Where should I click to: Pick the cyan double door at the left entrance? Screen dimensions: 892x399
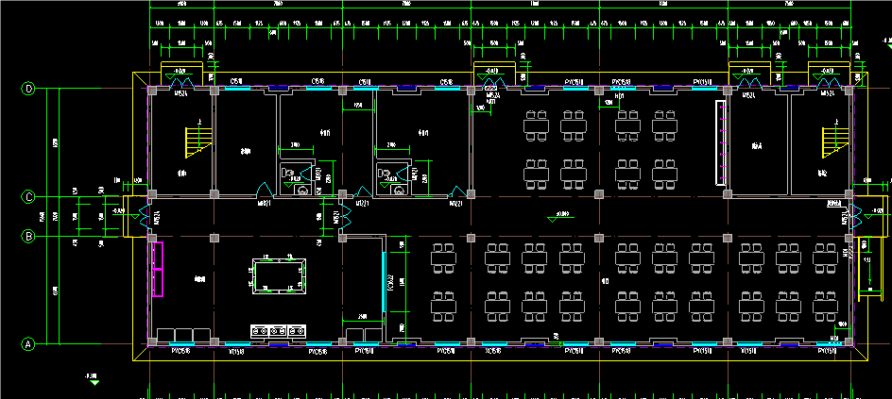[x=146, y=217]
